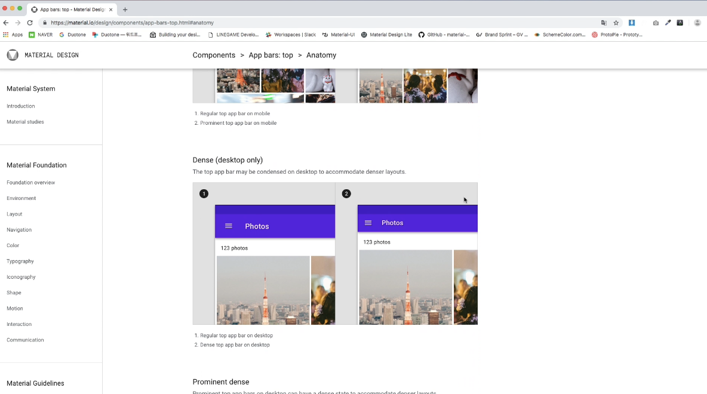Click hamburger menu in regular desktop app bar
Screen dimensions: 707x394
pos(229,226)
